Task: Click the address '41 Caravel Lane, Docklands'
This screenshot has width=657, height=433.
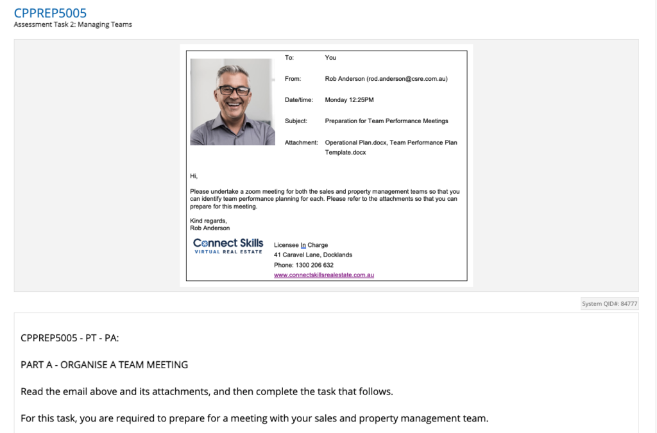Action: pos(312,255)
